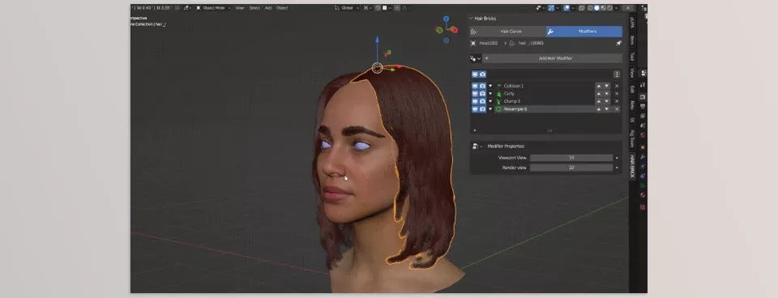Image resolution: width=778 pixels, height=298 pixels.
Task: Remove the Collision 1 modifier
Action: (617, 86)
